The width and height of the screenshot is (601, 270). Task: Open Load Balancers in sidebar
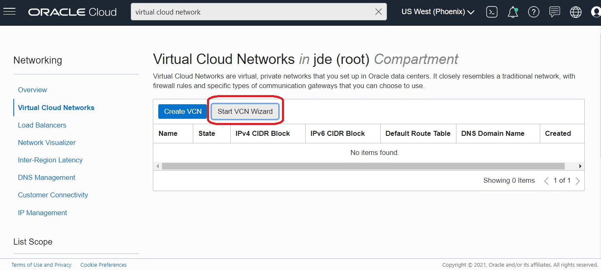point(42,125)
